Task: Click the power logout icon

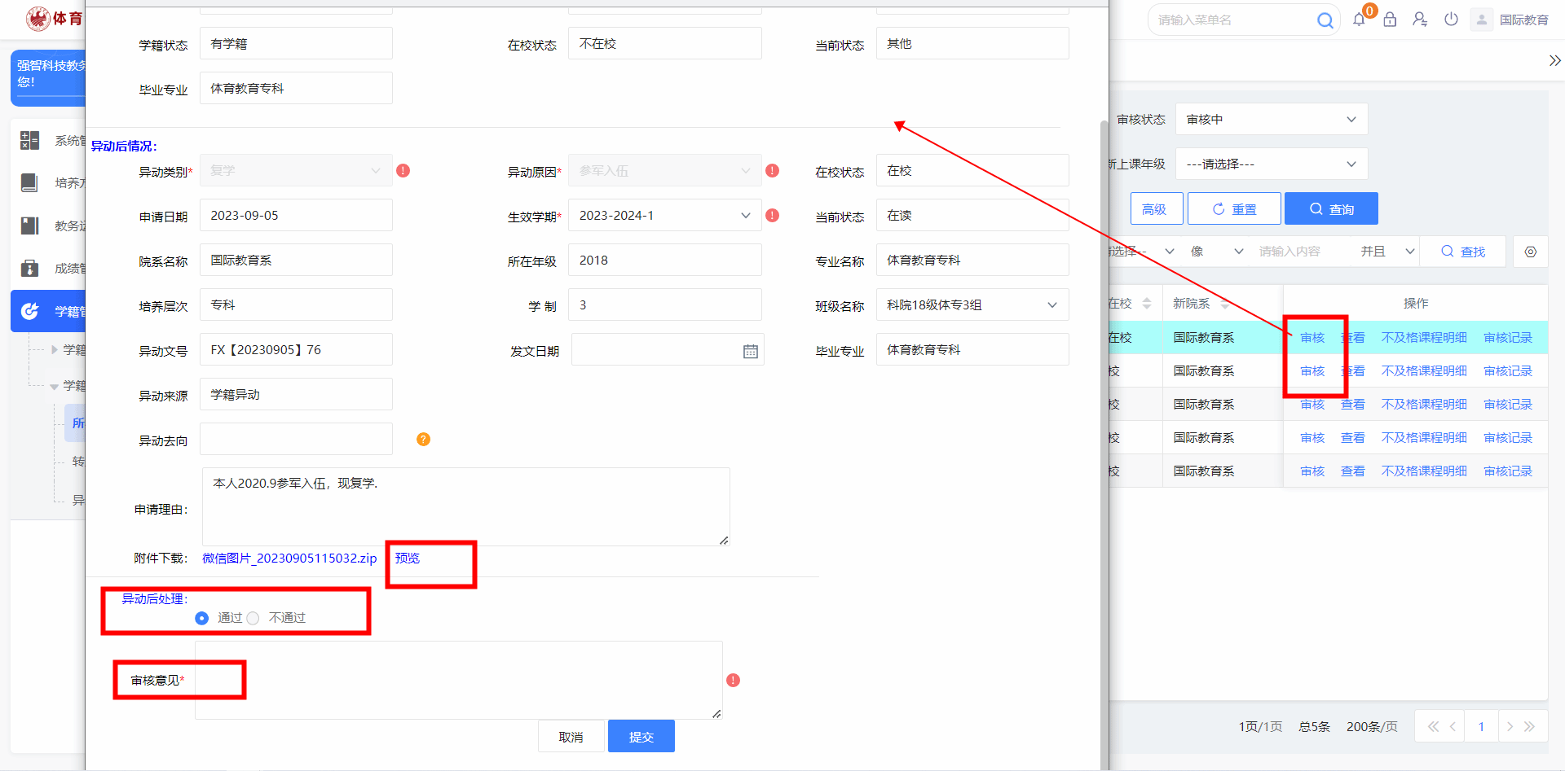Action: [x=1451, y=20]
